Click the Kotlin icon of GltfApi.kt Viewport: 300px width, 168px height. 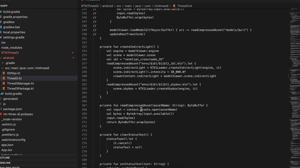tap(4, 73)
